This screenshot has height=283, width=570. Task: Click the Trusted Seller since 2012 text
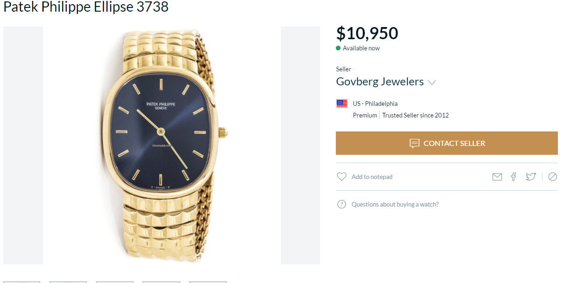click(x=415, y=115)
